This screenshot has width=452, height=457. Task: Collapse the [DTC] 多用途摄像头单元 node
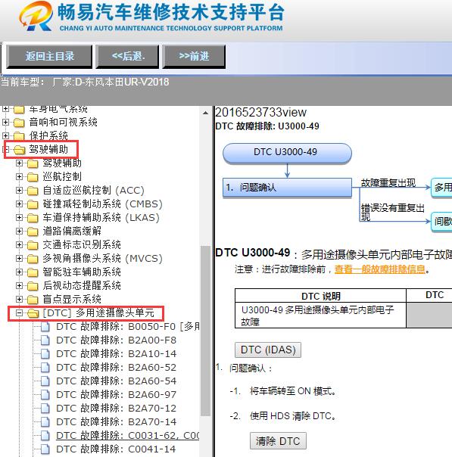19,312
